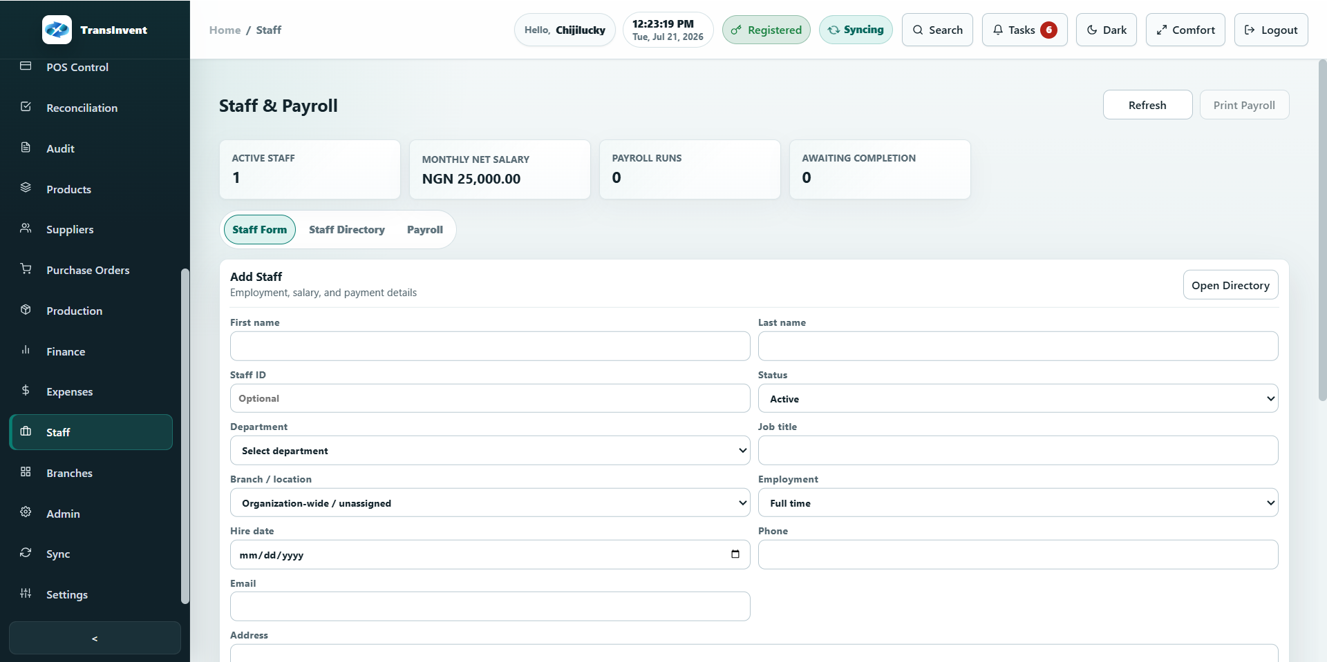This screenshot has height=662, width=1327.
Task: Collapse the sidebar with the arrow
Action: 95,638
